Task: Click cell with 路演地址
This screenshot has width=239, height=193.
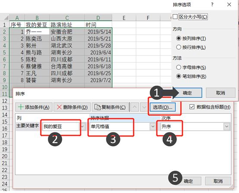Action: (67, 25)
